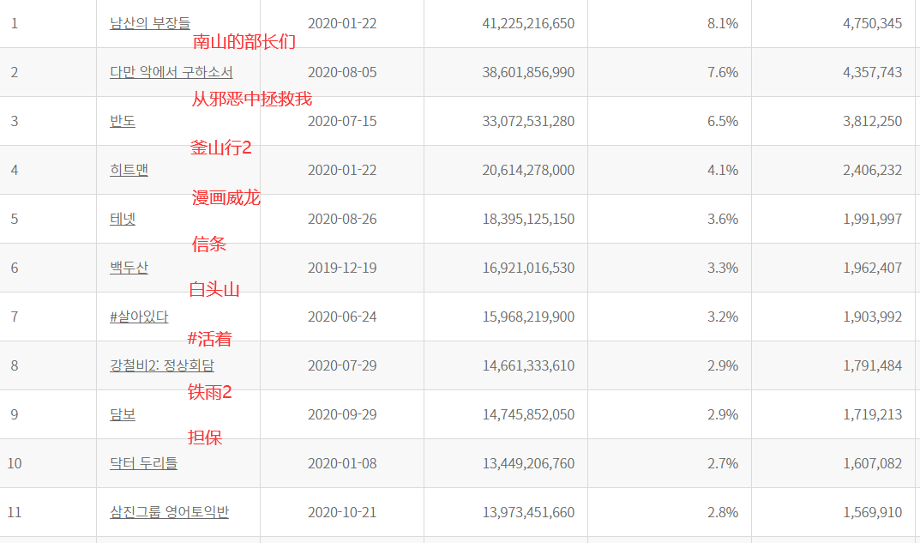Select the release date 2020-07-15

pyautogui.click(x=342, y=121)
